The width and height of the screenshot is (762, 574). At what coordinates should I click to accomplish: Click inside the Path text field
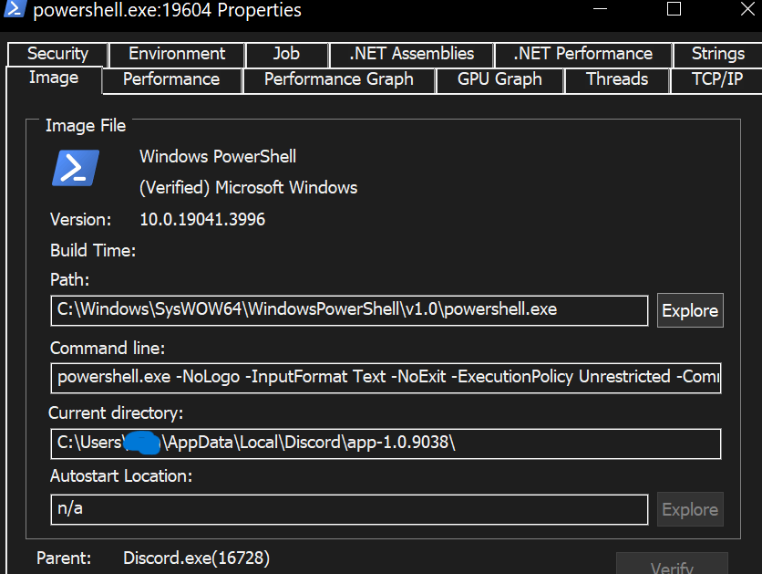tap(349, 310)
